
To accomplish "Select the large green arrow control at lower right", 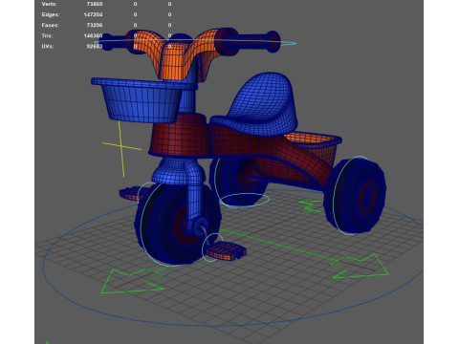I will click(361, 267).
